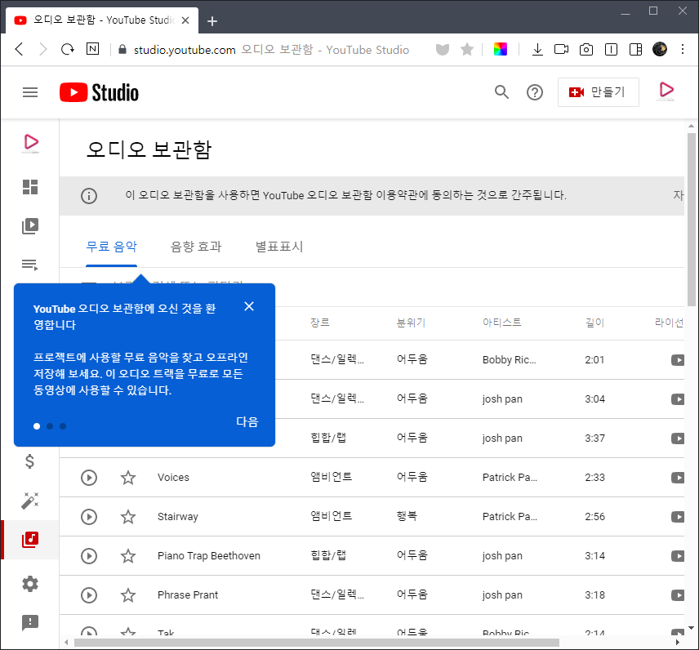Star the Voices track
The width and height of the screenshot is (699, 650).
point(128,478)
